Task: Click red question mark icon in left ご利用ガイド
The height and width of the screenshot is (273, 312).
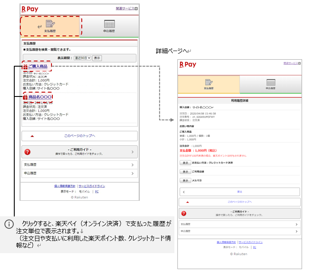Action: (x=28, y=152)
